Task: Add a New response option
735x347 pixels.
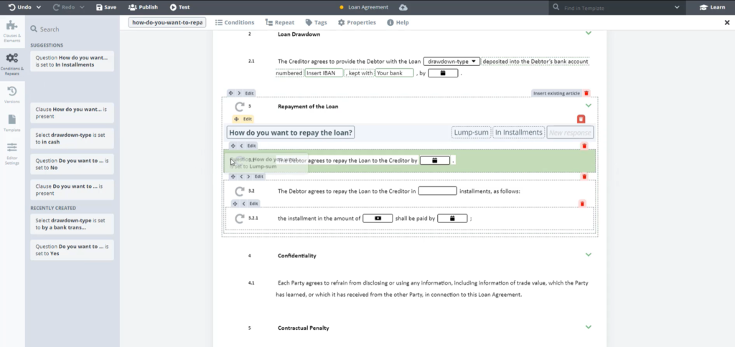Action: (570, 133)
